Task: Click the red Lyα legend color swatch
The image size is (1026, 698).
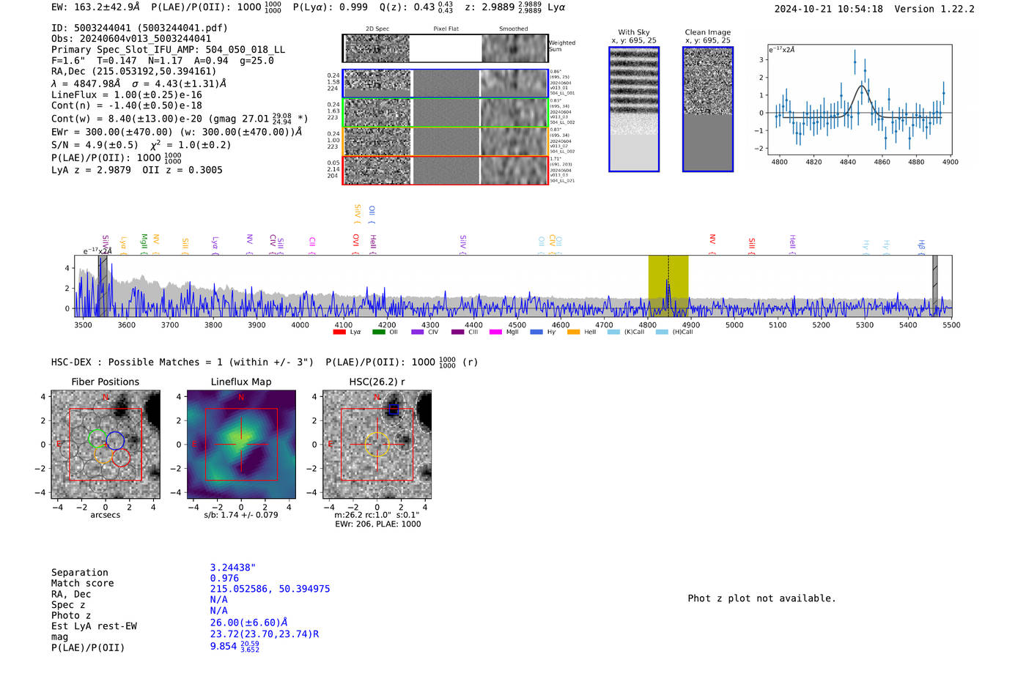Action: [339, 332]
